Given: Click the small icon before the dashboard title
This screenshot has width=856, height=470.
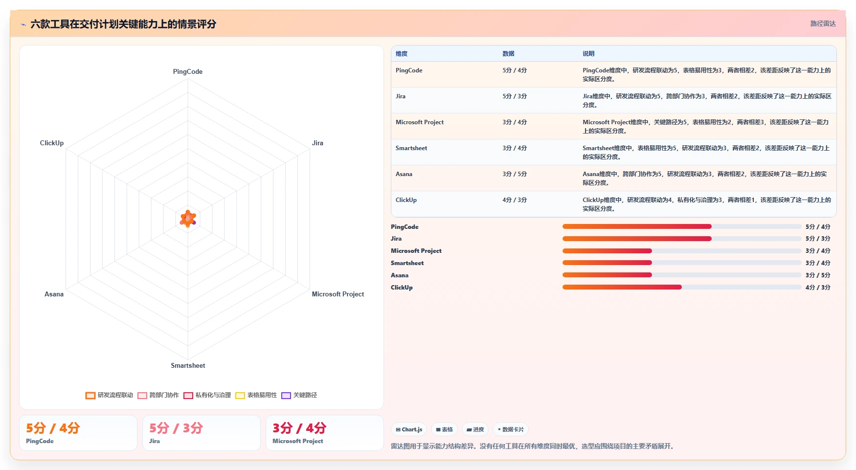Looking at the screenshot, I should coord(23,24).
